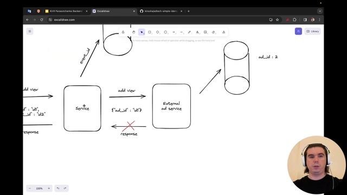
Task: Select the event_id arrow label
Action: (85, 56)
